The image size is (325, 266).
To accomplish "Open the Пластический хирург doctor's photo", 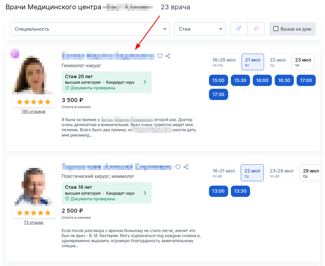I will [33, 187].
